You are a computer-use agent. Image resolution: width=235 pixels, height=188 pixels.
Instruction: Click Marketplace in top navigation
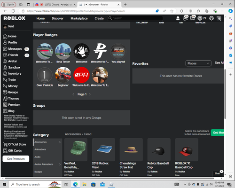[79, 18]
